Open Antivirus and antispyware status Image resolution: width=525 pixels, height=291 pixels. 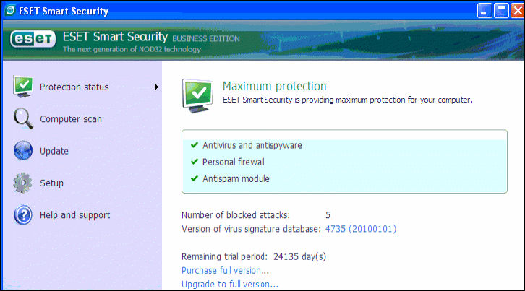coord(252,145)
